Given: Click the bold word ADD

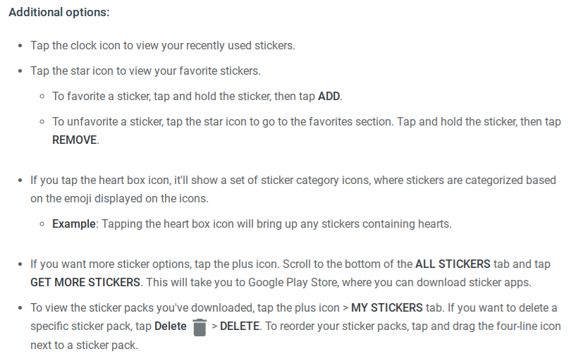Looking at the screenshot, I should tap(329, 96).
